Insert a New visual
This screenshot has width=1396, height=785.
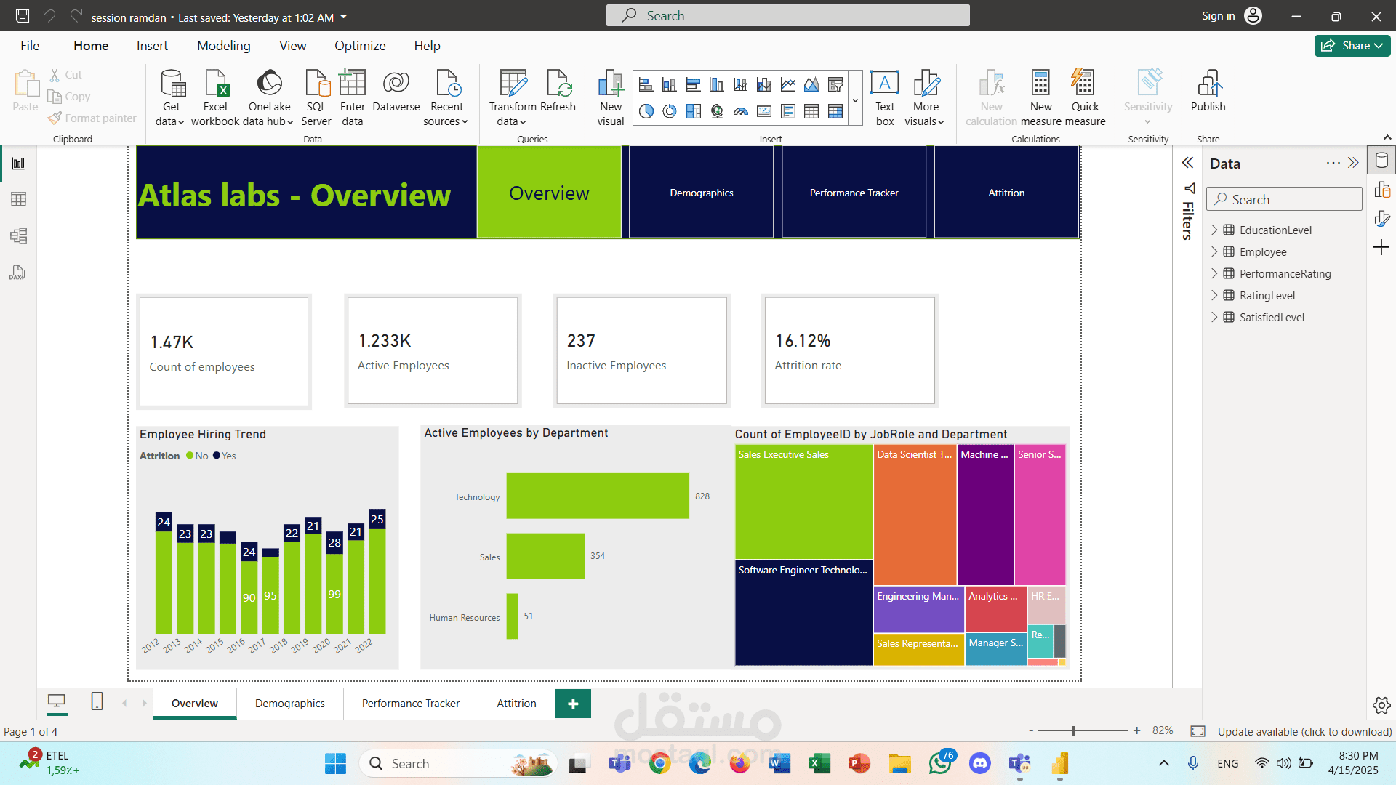click(x=611, y=97)
